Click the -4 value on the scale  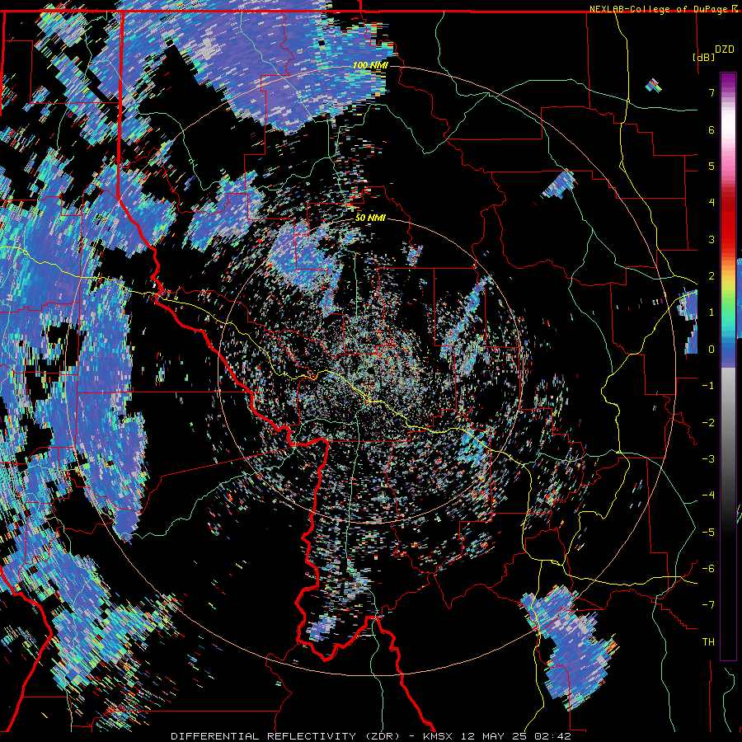(x=708, y=495)
